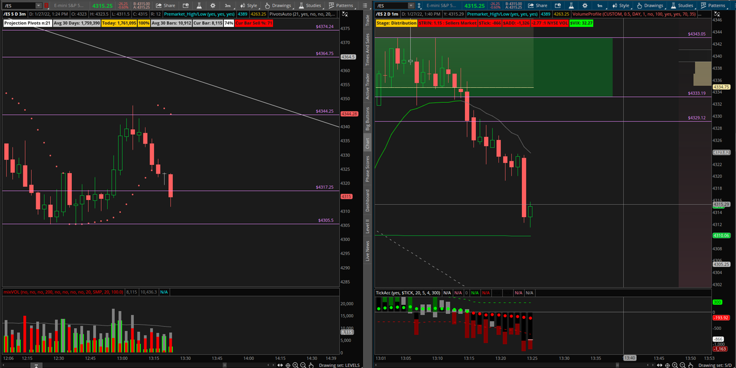Image resolution: width=736 pixels, height=368 pixels.
Task: Zoom in on the right chart
Action: (675, 364)
